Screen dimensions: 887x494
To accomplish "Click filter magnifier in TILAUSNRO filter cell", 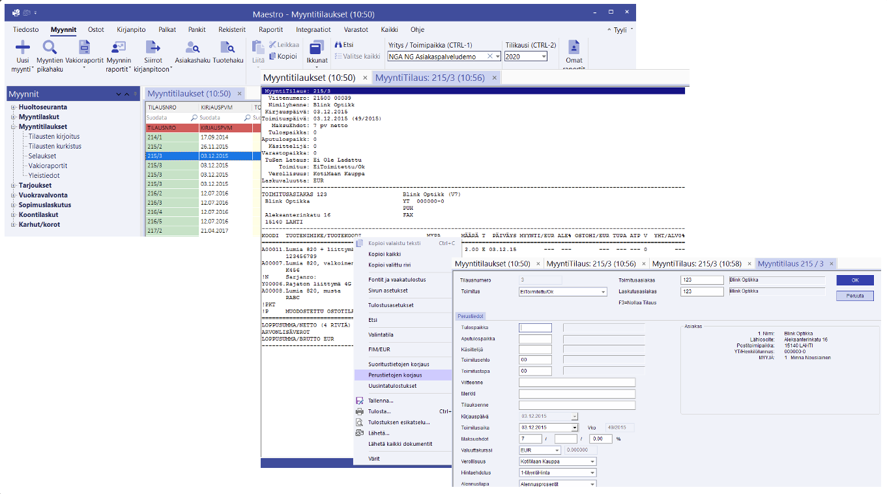I will coord(194,118).
